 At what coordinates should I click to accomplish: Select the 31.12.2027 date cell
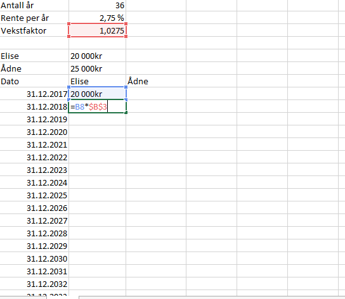[34, 220]
